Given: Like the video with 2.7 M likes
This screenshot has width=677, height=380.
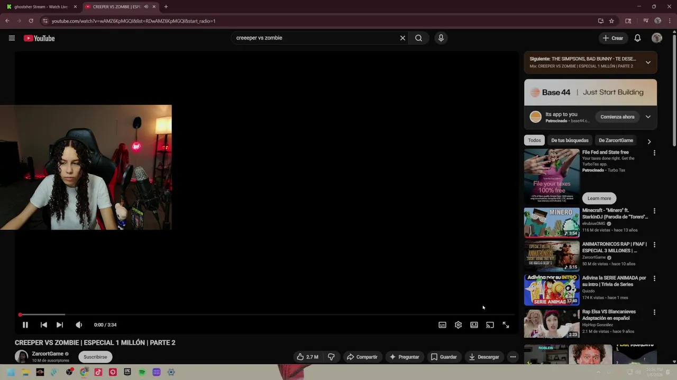Looking at the screenshot, I should [307, 357].
